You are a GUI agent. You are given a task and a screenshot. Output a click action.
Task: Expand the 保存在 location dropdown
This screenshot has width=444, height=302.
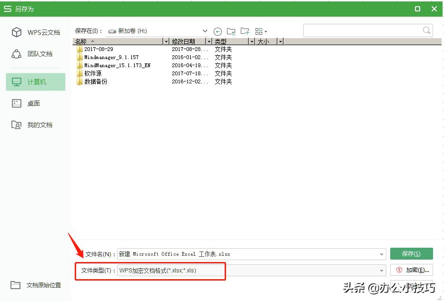205,30
